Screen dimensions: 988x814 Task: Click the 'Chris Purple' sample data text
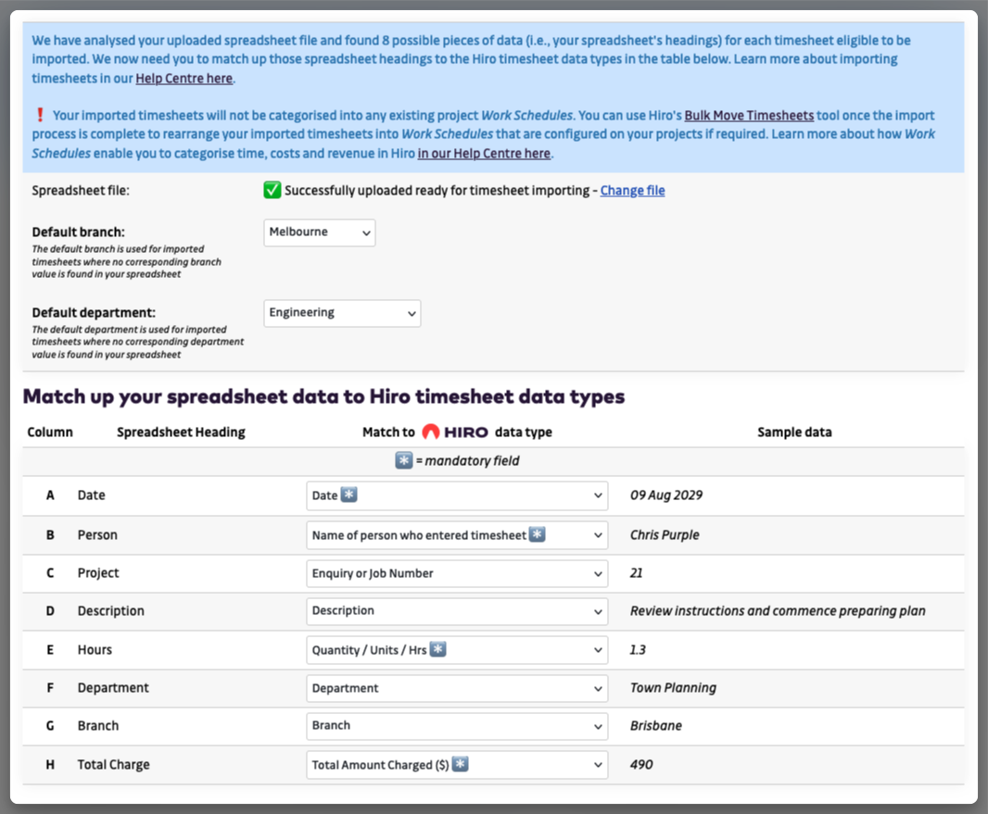665,535
